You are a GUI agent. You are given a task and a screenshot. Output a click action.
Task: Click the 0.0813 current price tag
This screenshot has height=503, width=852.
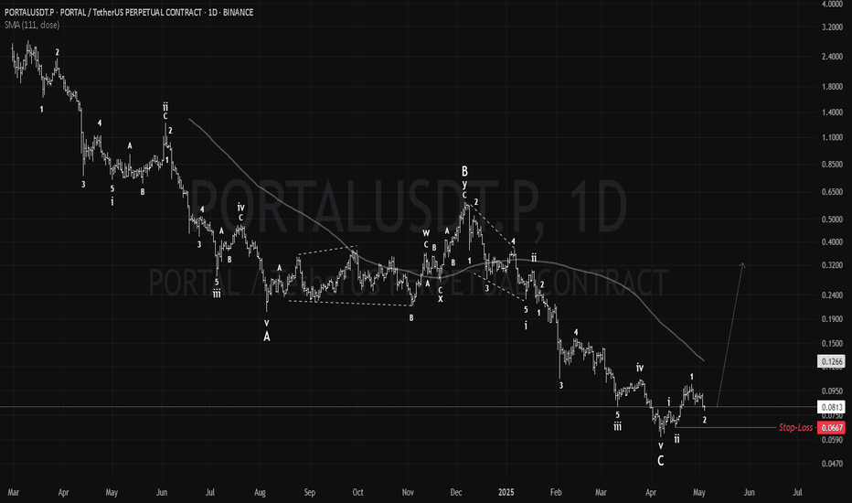pos(831,407)
